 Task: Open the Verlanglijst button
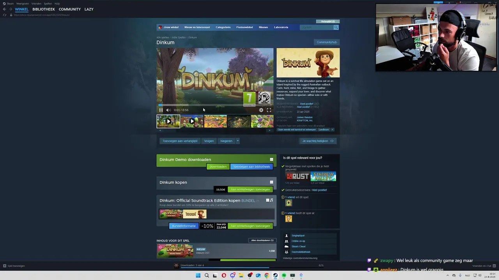point(328,21)
